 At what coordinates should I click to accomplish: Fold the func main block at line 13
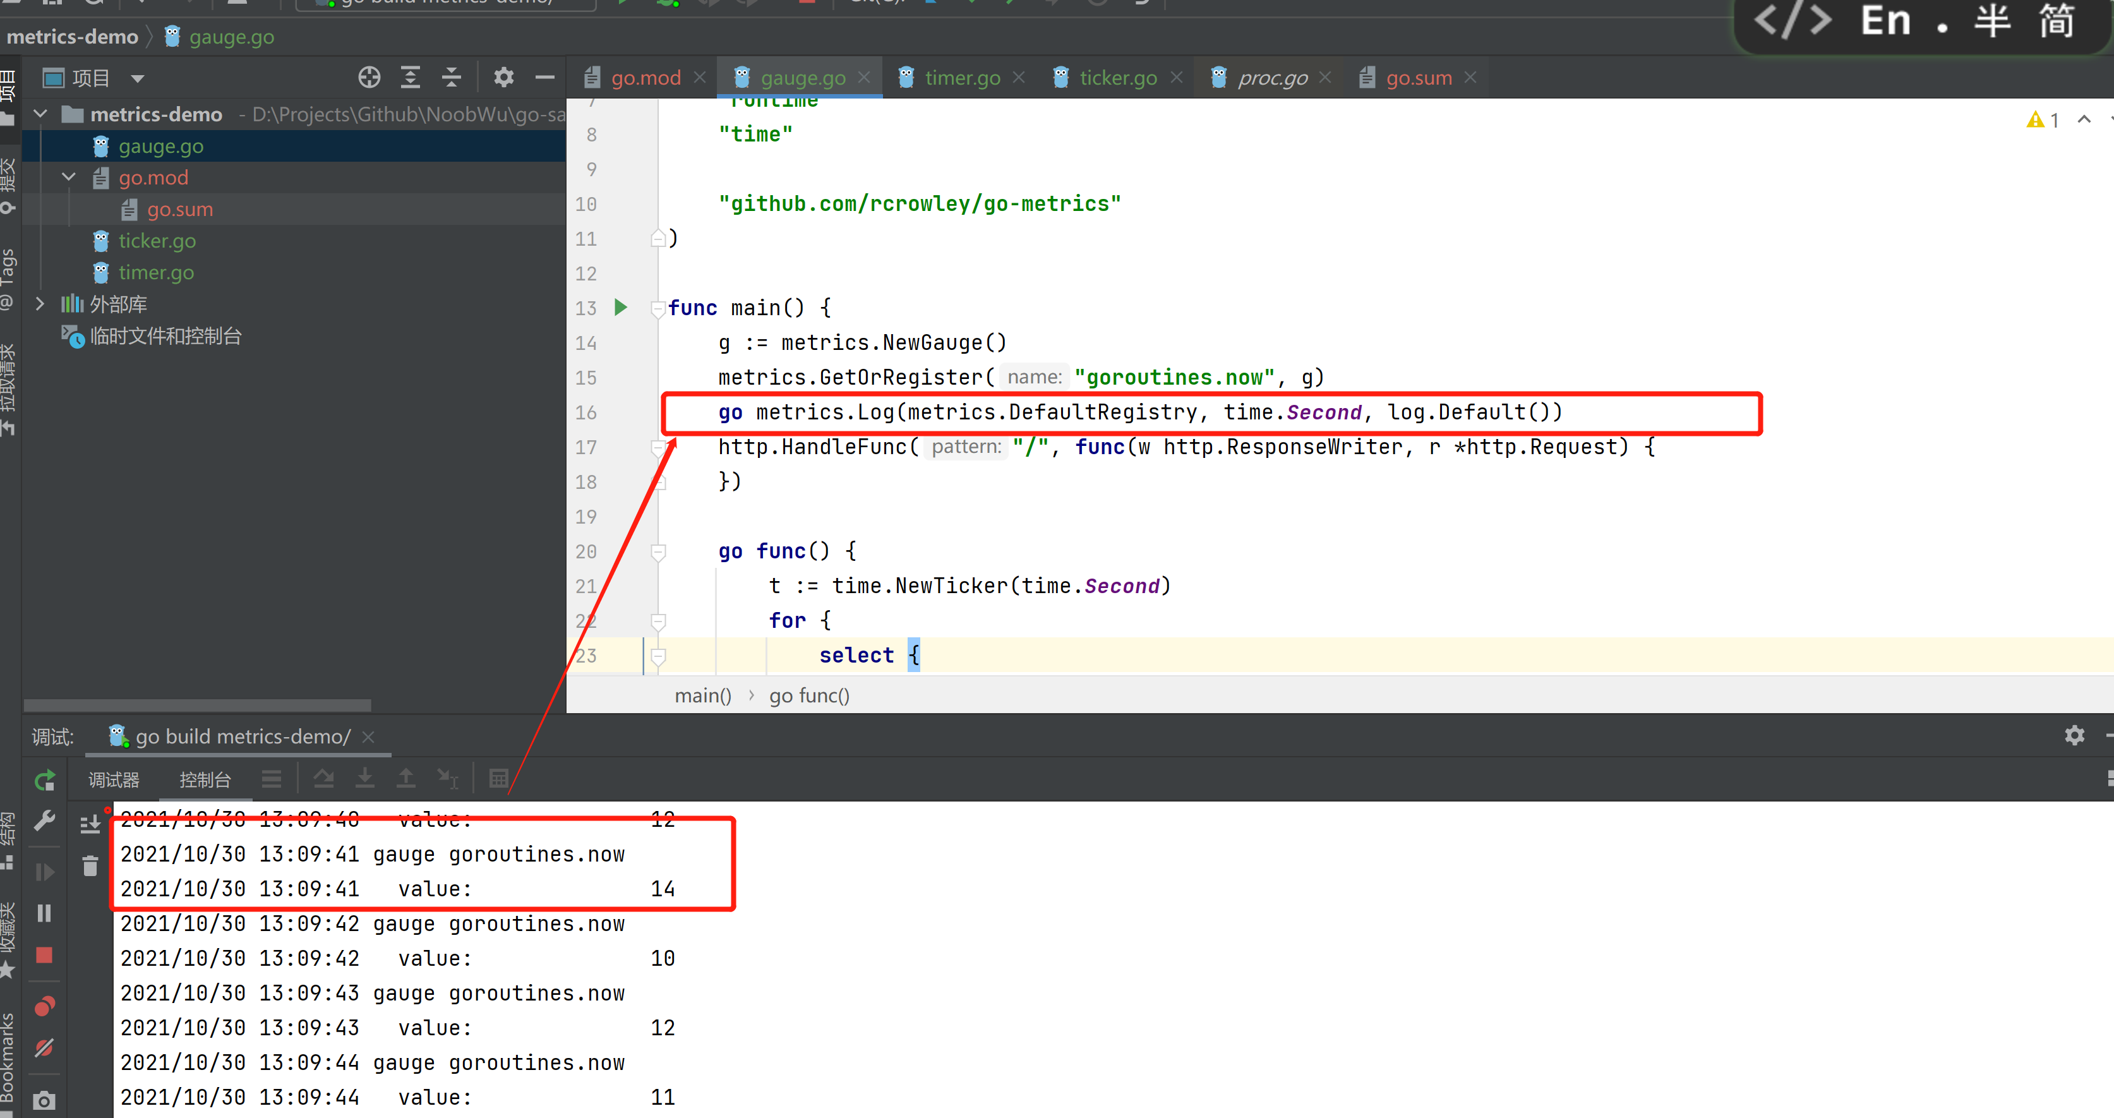(x=658, y=309)
